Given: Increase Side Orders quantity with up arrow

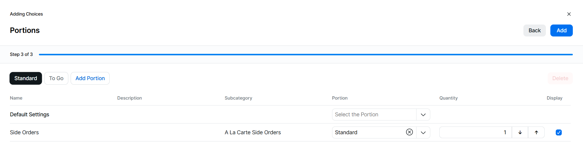Looking at the screenshot, I should 536,132.
